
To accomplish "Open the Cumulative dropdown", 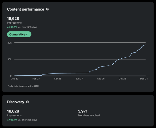I will coord(19,34).
